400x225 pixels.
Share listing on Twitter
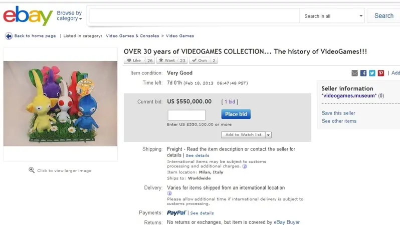pyautogui.click(x=372, y=73)
